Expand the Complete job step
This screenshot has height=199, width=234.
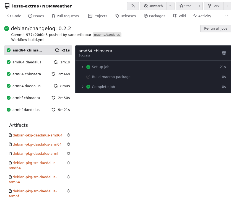(x=82, y=87)
